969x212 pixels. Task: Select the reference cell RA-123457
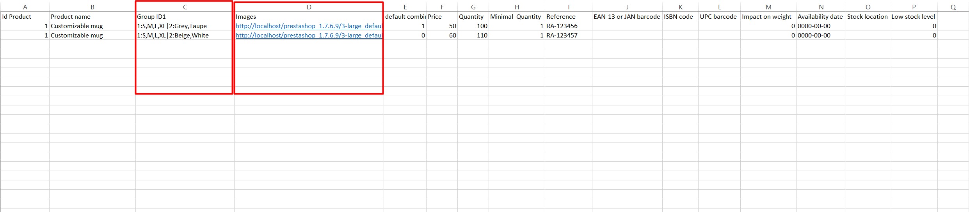[x=568, y=35]
